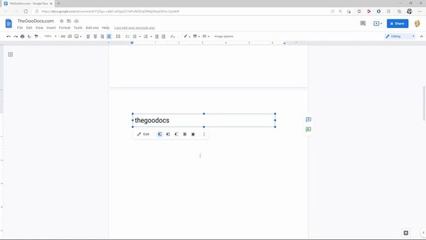Image resolution: width=426 pixels, height=240 pixels.
Task: Click the 'thegoodocs' drawing text
Action: pyautogui.click(x=152, y=120)
